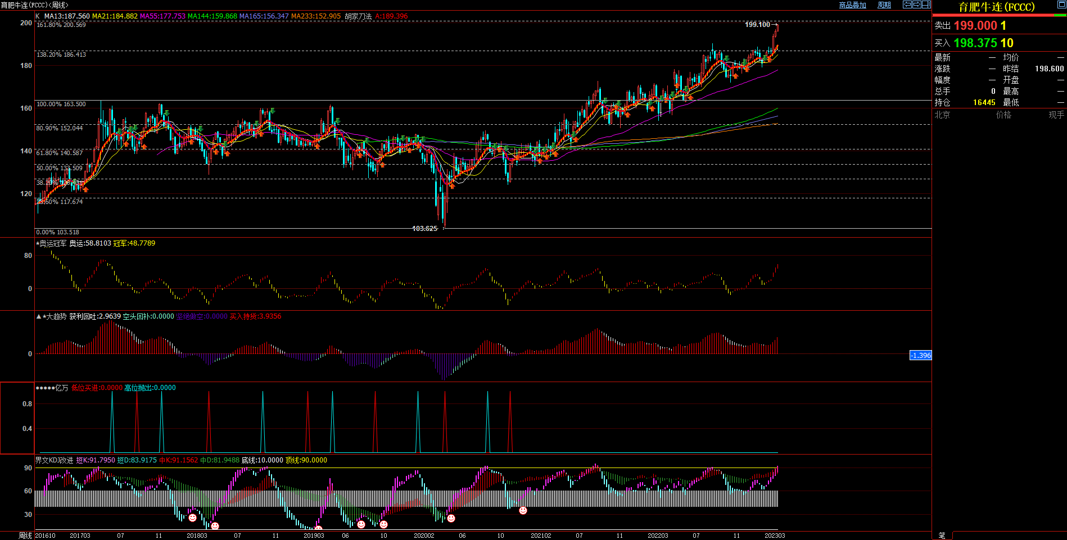Screen dimensions: 1067x540
Task: Click the star icon before 奥运冠军
Action: [38, 243]
